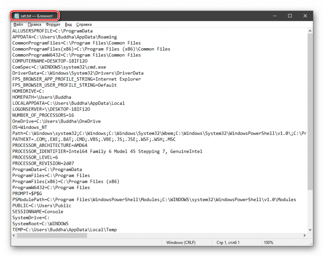
Task: Open the Вид menu
Action: point(68,24)
